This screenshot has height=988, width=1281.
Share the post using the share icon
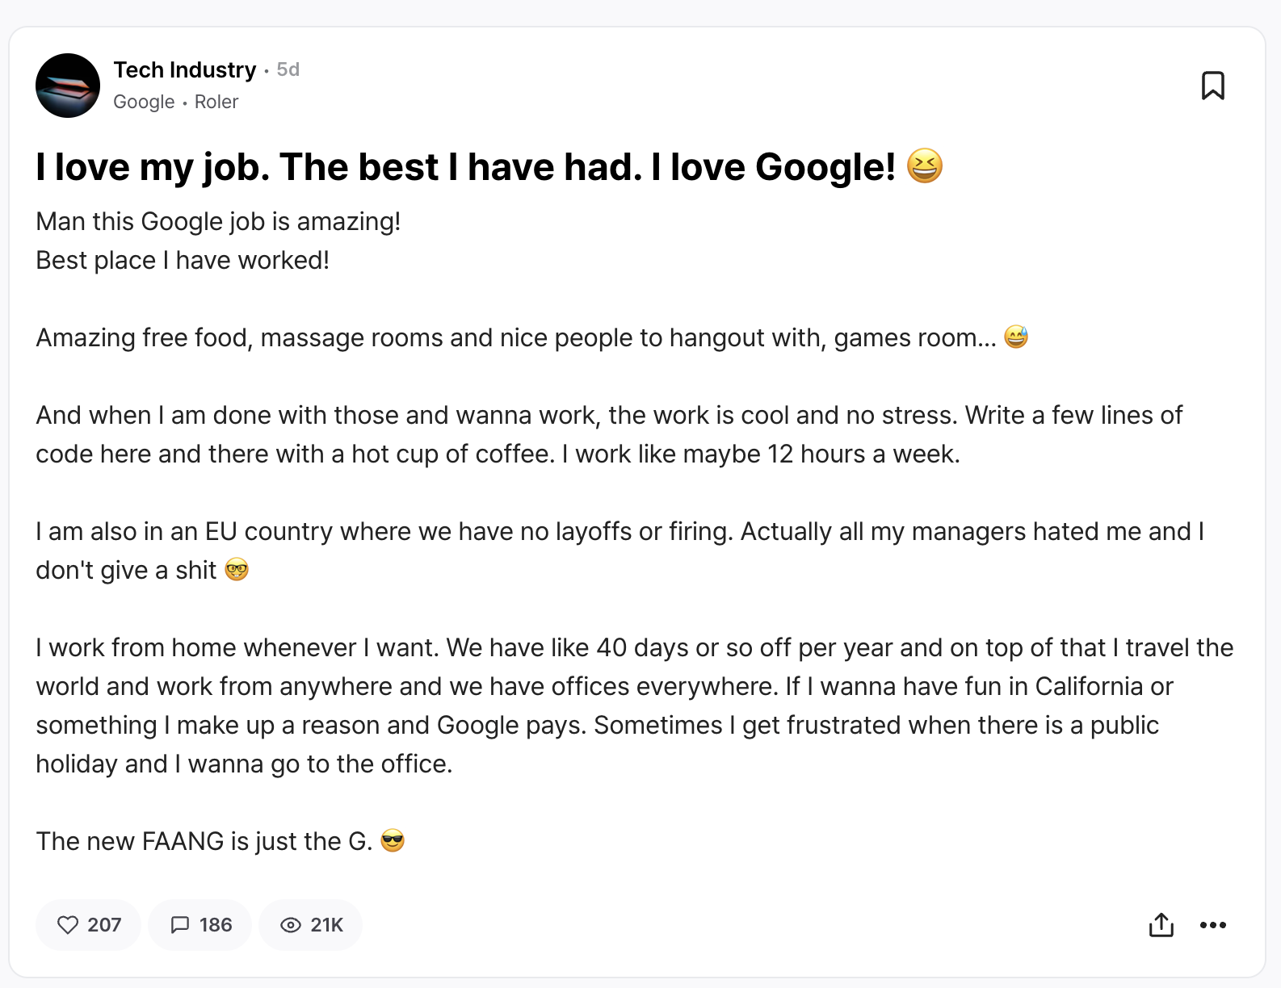tap(1161, 925)
